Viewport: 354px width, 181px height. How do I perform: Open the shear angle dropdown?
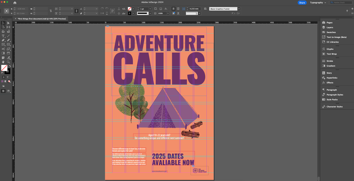[97, 13]
